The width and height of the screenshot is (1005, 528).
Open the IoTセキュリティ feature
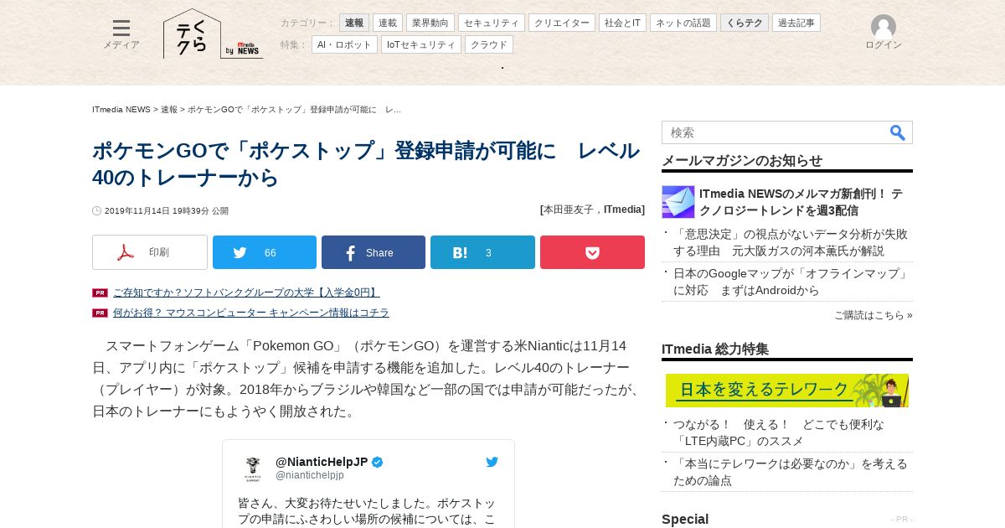coord(421,44)
